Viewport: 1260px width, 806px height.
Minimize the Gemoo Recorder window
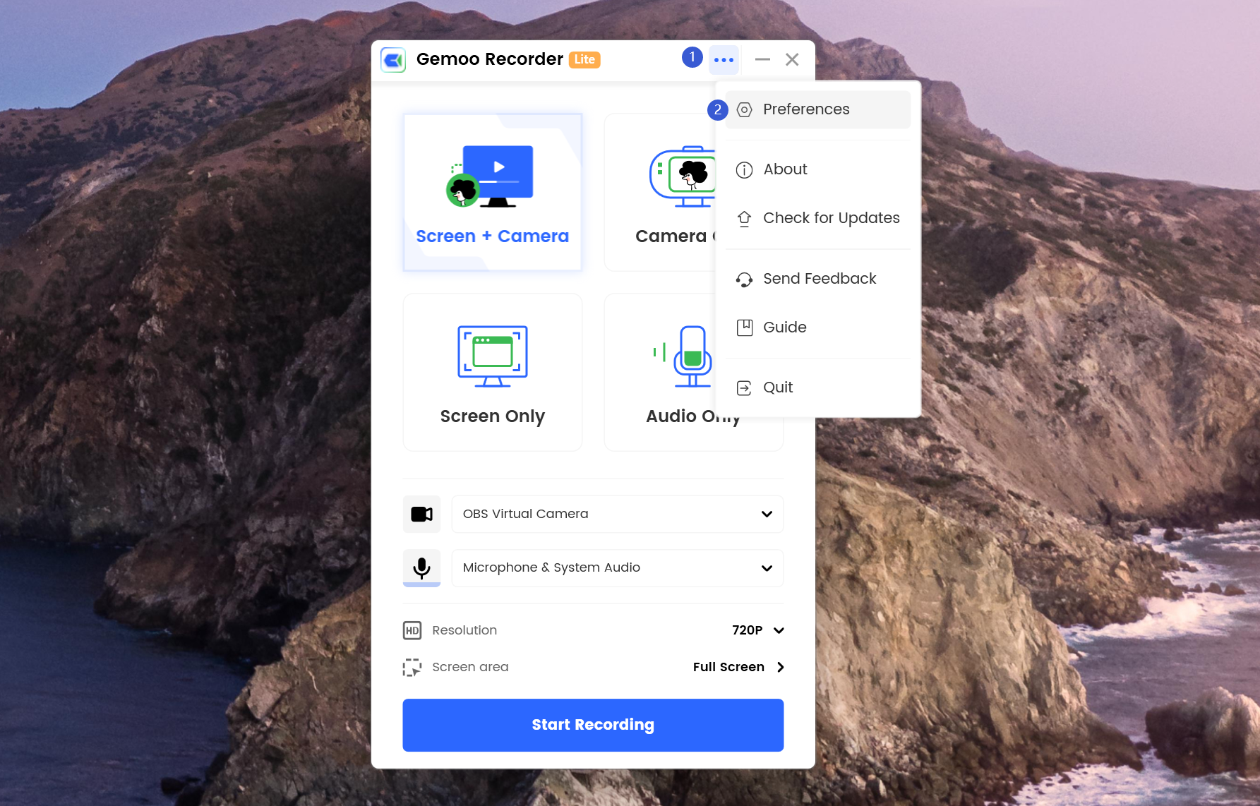coord(762,60)
